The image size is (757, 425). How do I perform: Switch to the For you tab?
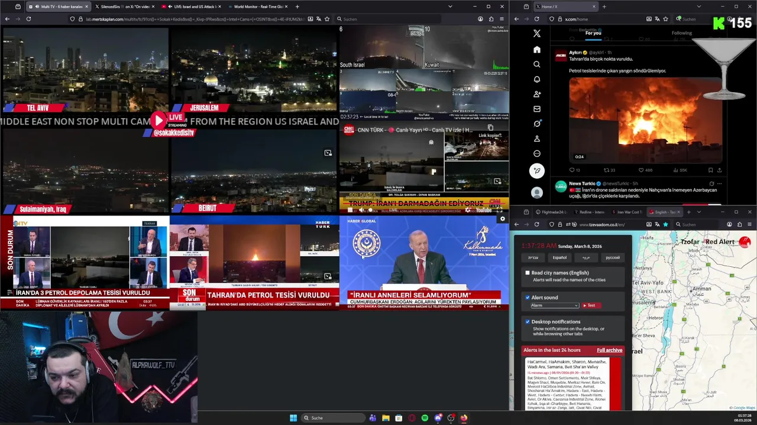click(x=593, y=33)
